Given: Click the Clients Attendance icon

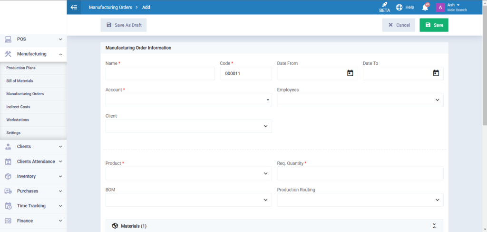Looking at the screenshot, I should pyautogui.click(x=8, y=161).
